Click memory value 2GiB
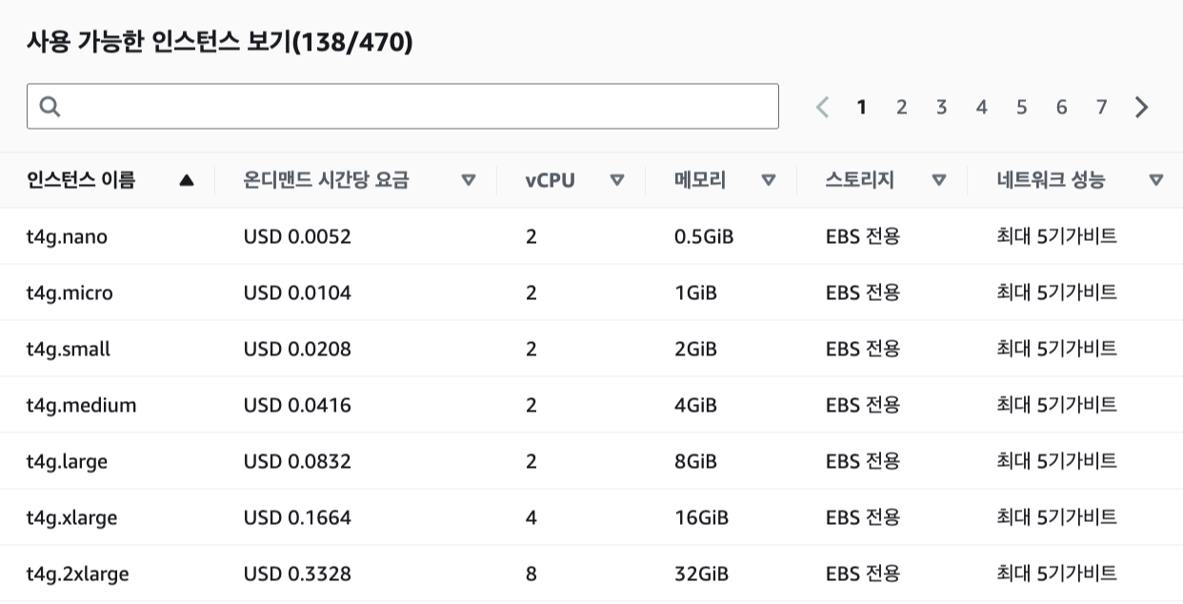Viewport: 1183px width, 604px height. (x=695, y=349)
